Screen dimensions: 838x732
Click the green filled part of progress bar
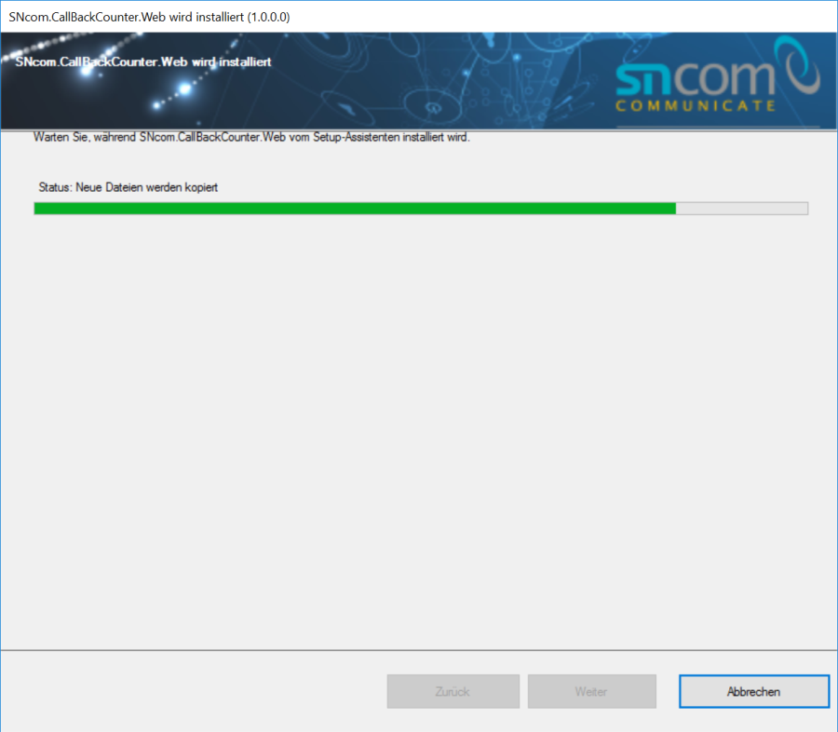(355, 209)
